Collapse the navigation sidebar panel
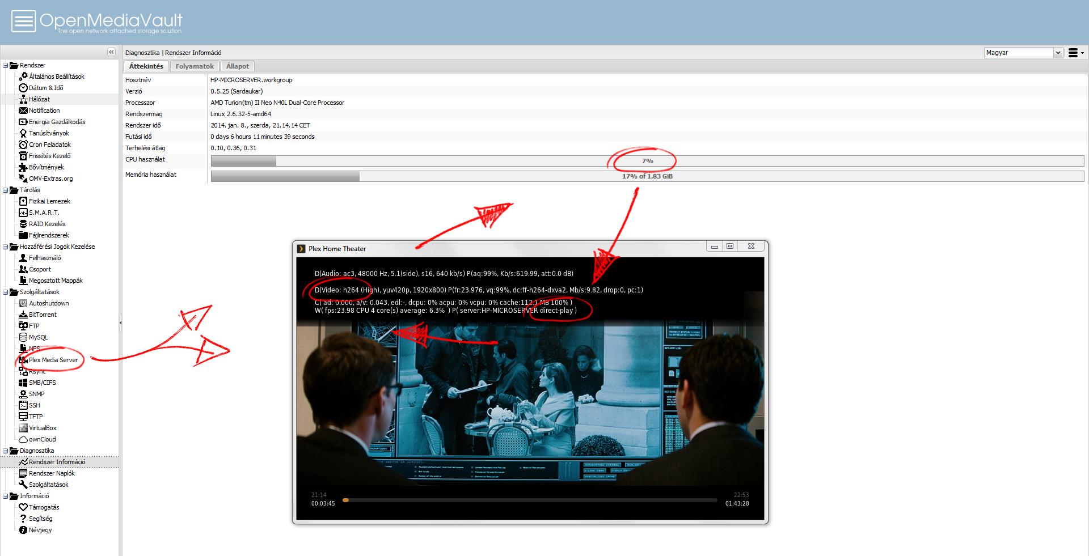 (x=111, y=52)
